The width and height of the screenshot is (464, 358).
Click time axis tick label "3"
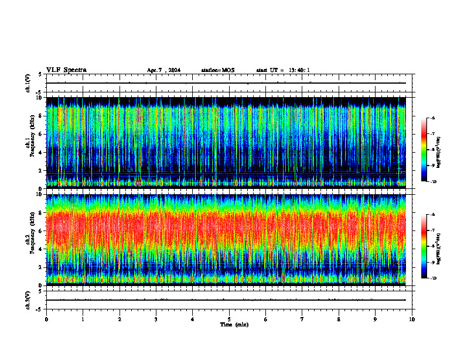156,319
